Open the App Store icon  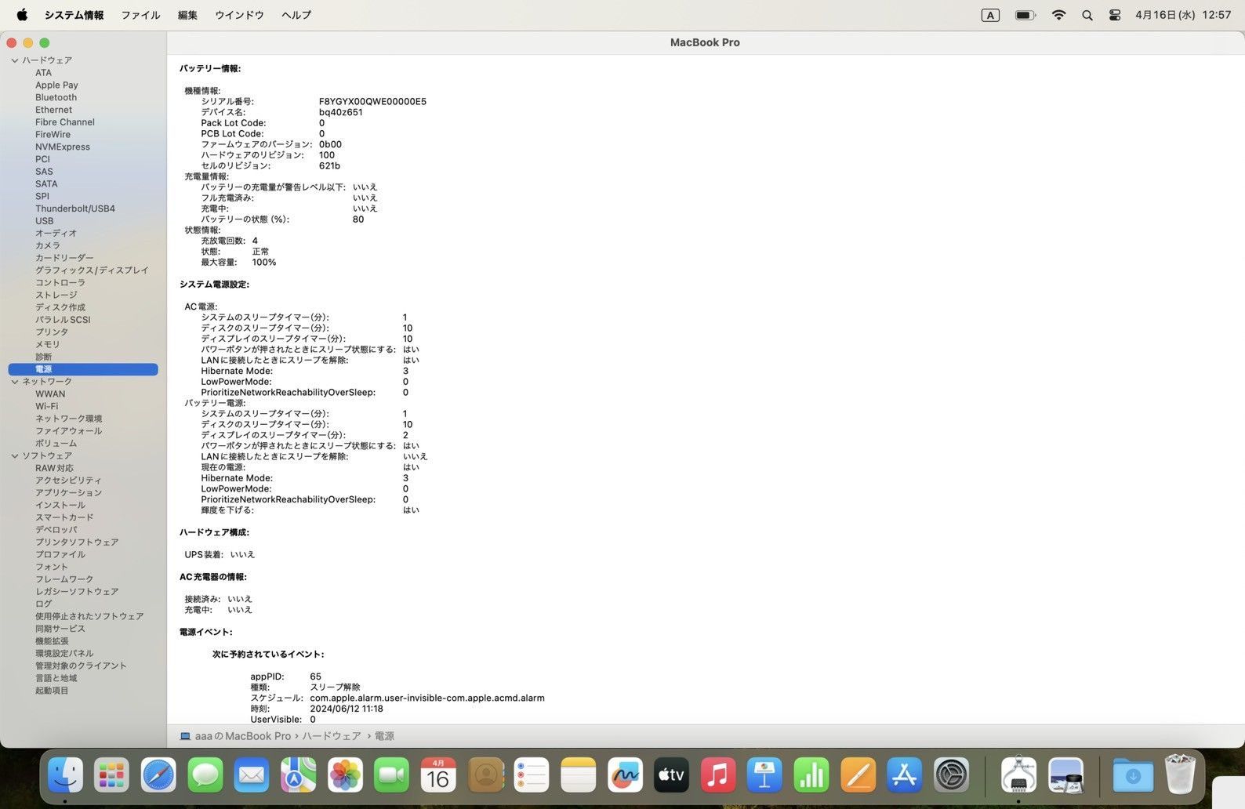coord(905,775)
